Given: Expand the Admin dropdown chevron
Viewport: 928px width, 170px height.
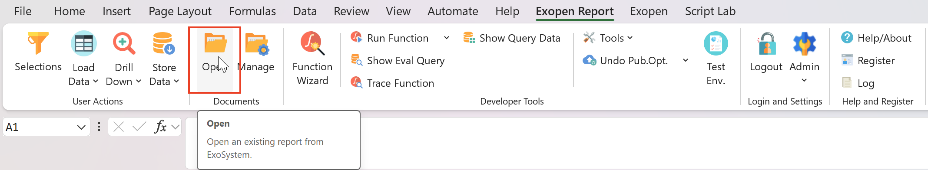Looking at the screenshot, I should 804,80.
